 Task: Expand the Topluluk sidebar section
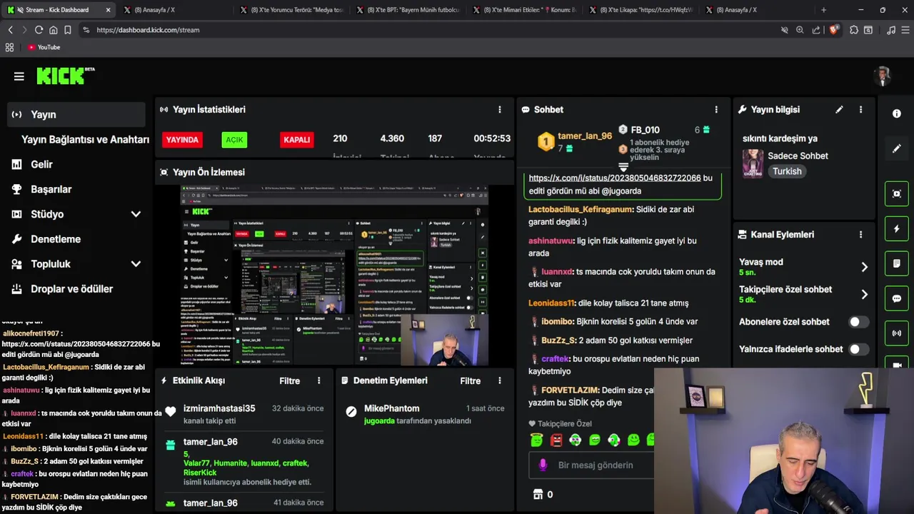coord(136,264)
